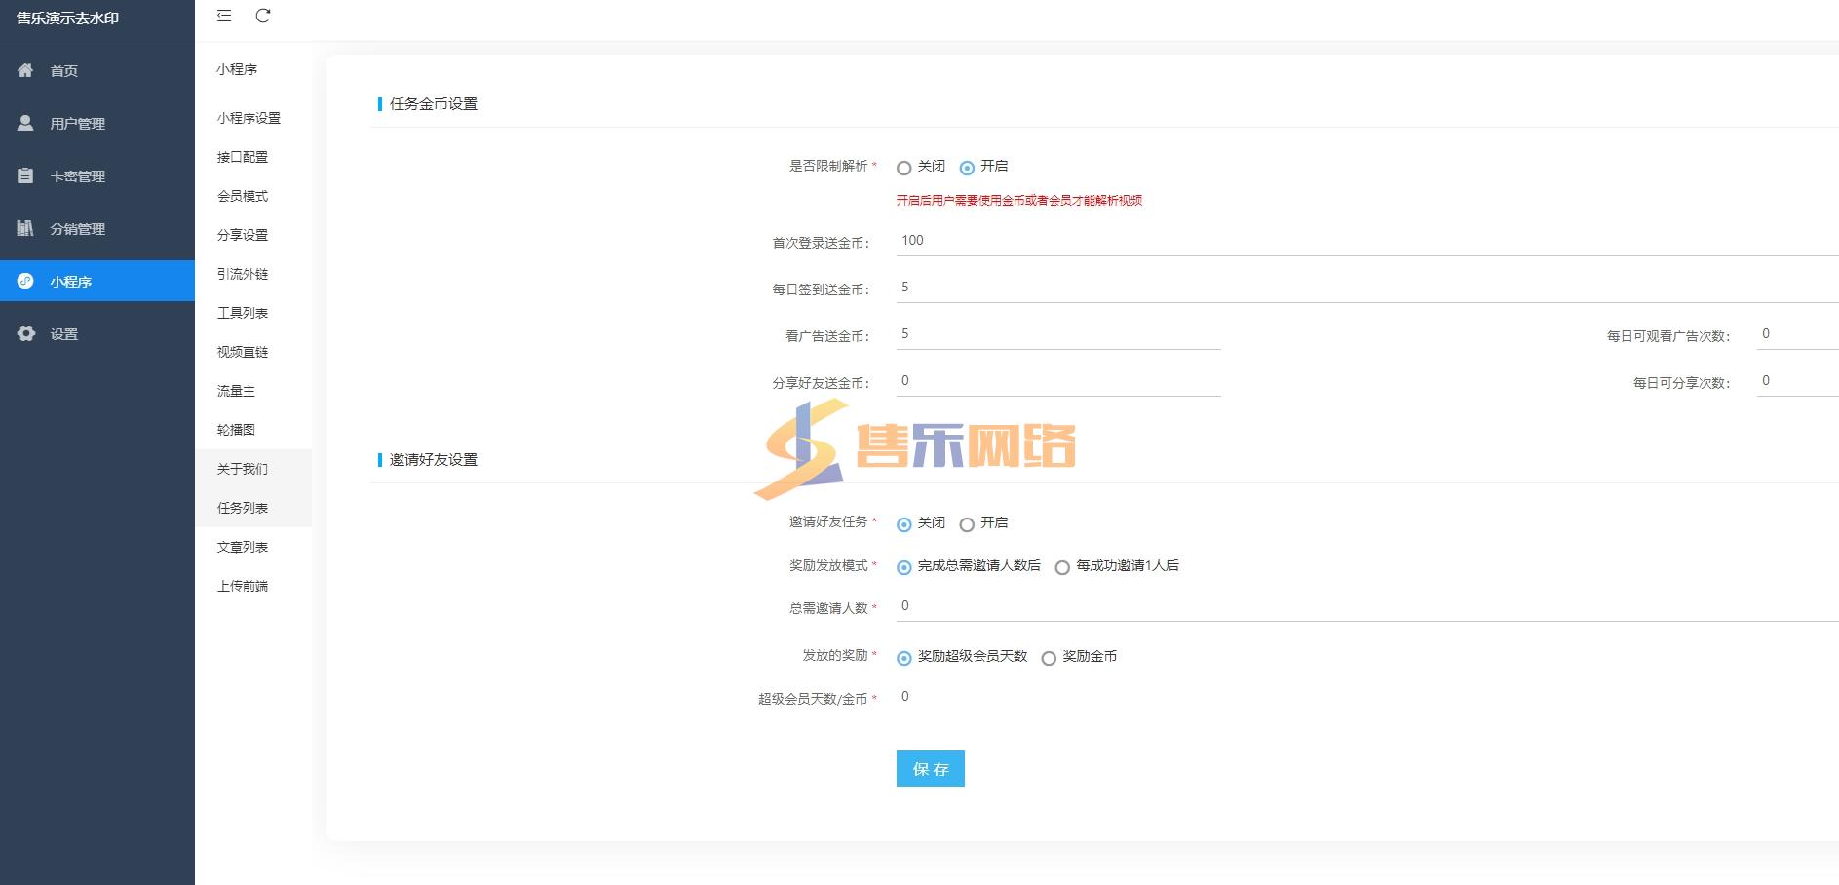Click the mini program sidebar icon
The height and width of the screenshot is (885, 1839).
pos(25,281)
